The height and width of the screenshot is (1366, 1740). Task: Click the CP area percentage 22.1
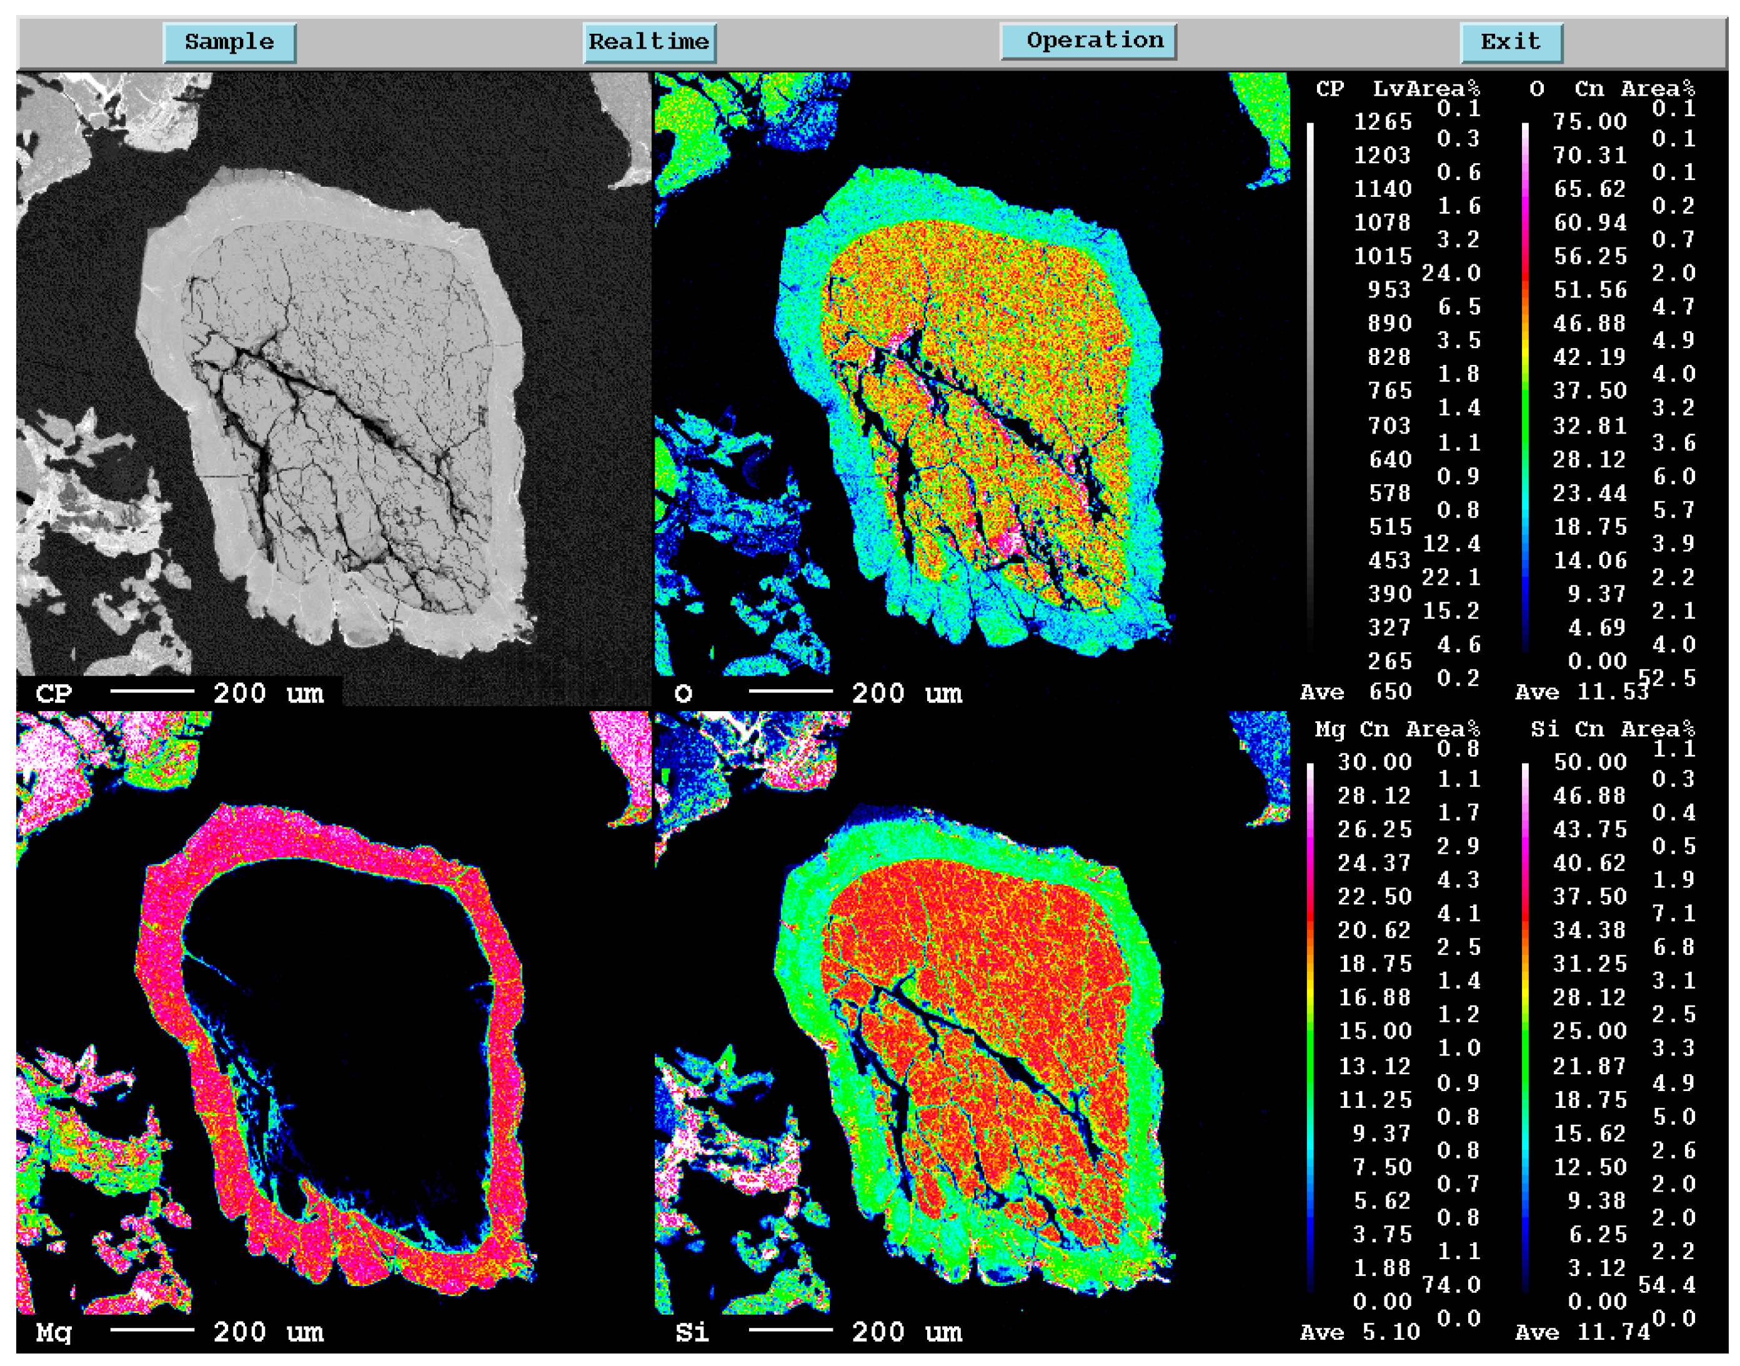pyautogui.click(x=1451, y=577)
